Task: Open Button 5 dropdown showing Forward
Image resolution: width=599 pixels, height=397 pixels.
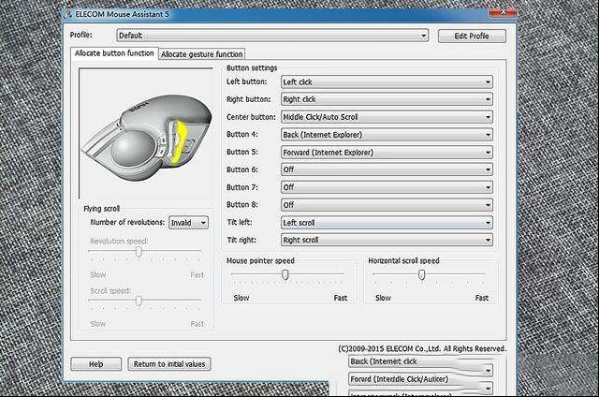Action: coord(387,152)
